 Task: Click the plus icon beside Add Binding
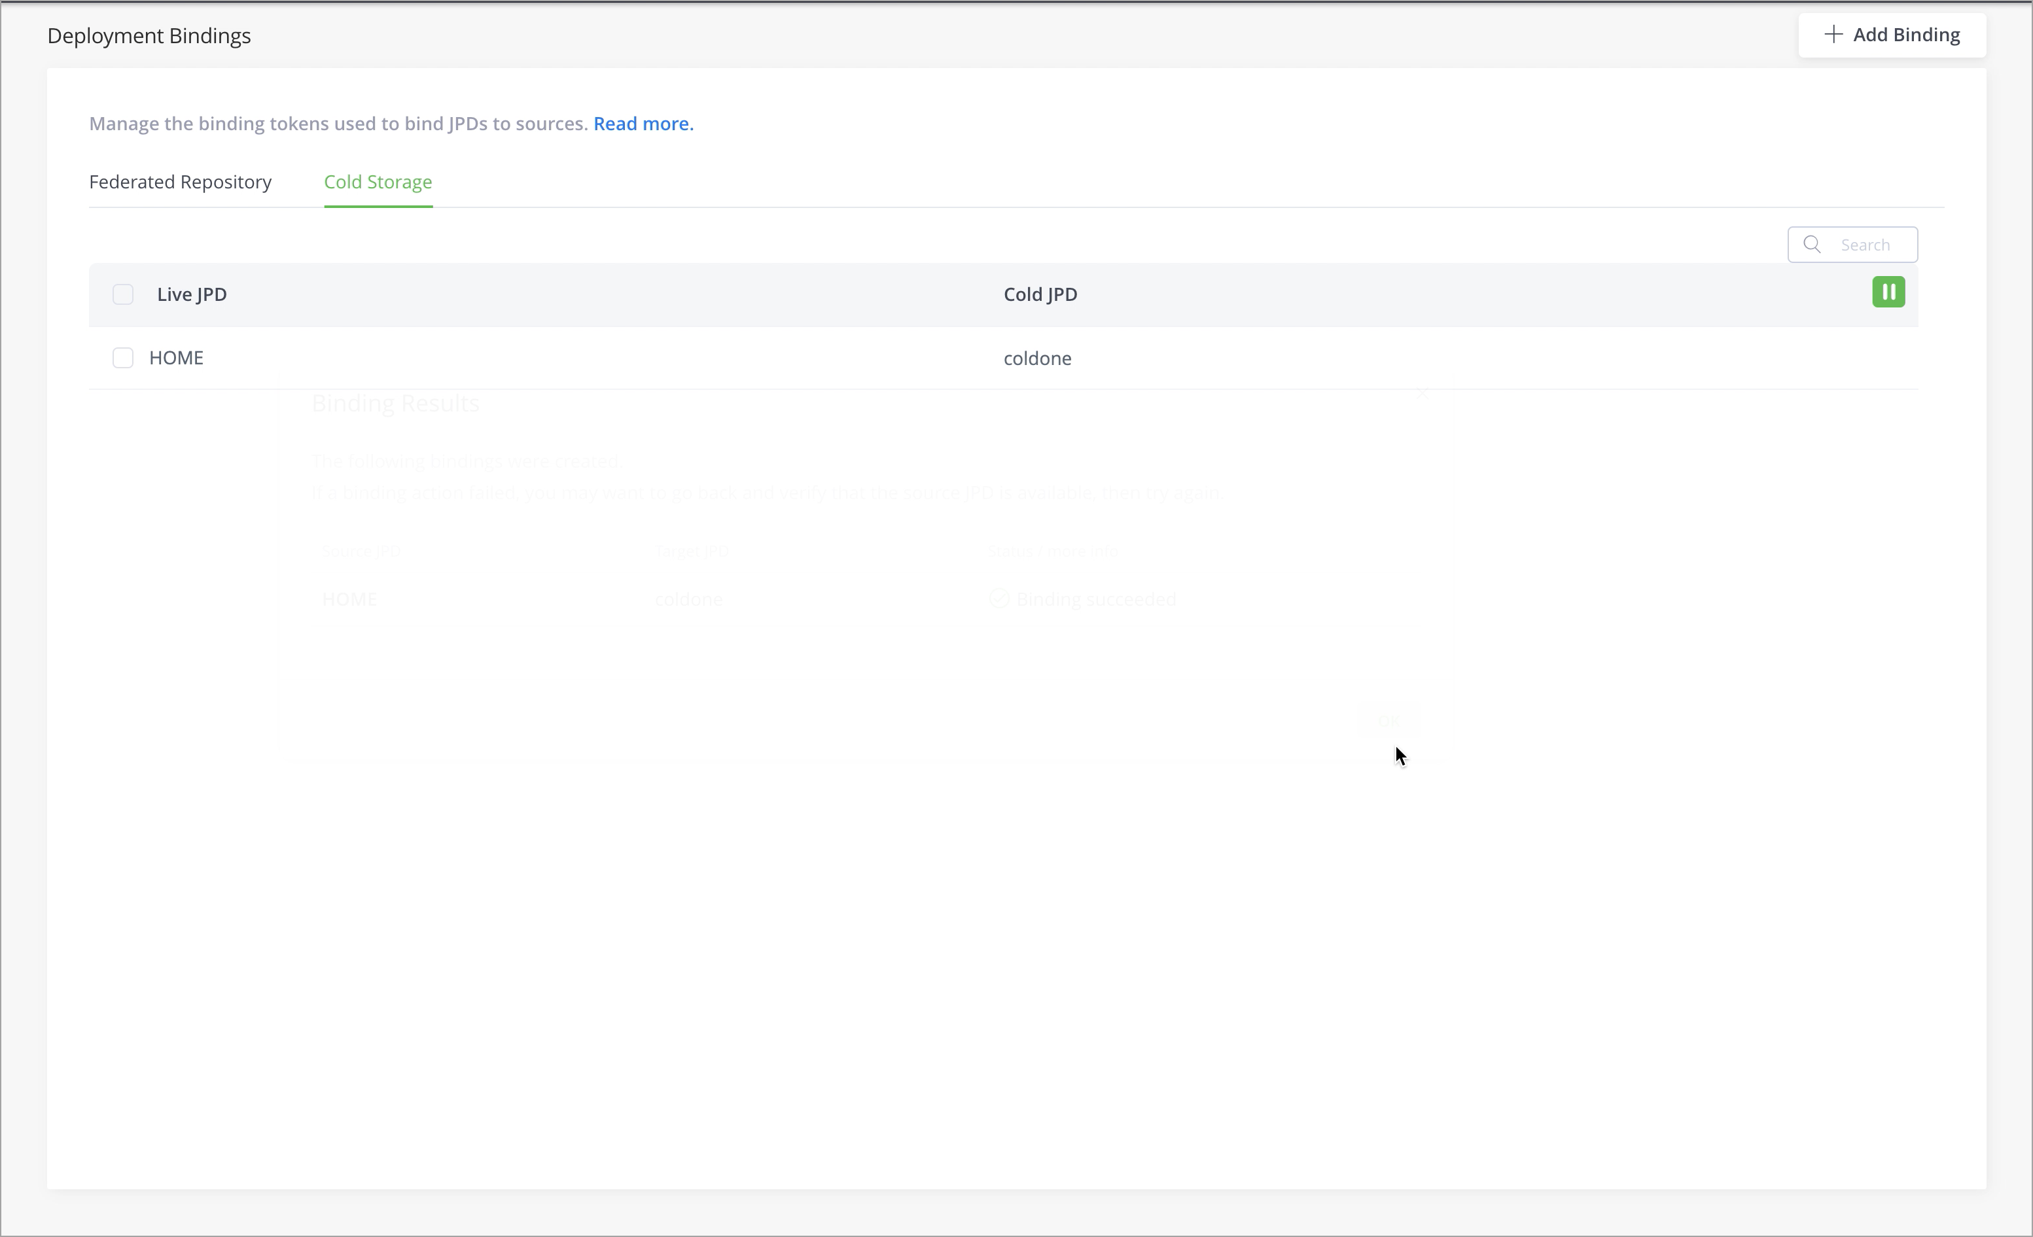click(x=1833, y=35)
